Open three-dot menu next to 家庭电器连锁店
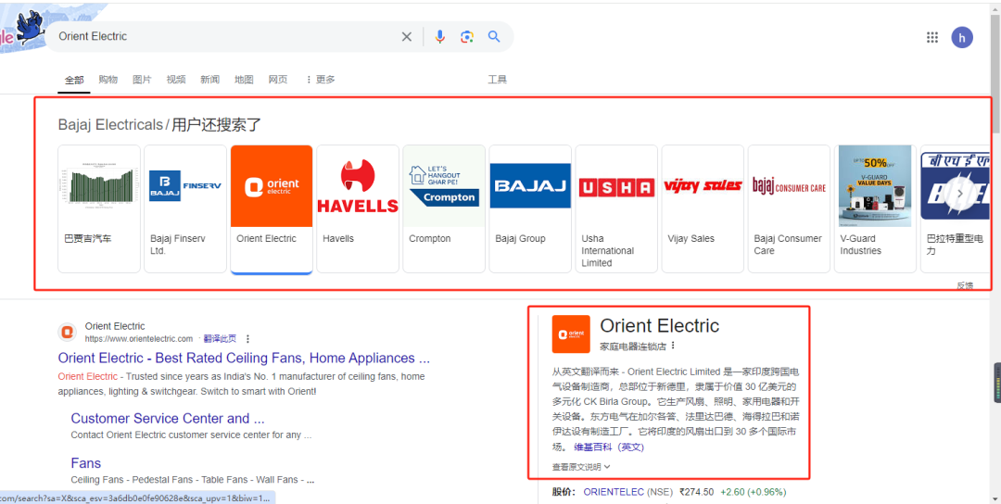 coord(673,346)
